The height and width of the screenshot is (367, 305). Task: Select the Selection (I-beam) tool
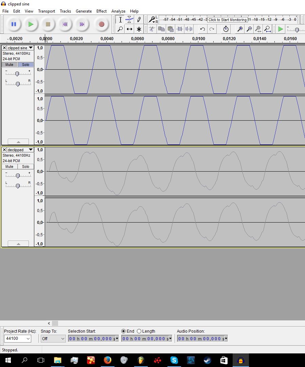120,20
